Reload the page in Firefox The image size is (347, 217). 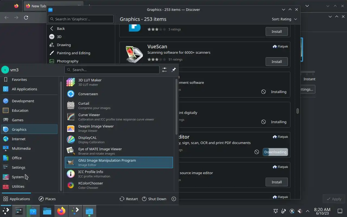[26, 17]
